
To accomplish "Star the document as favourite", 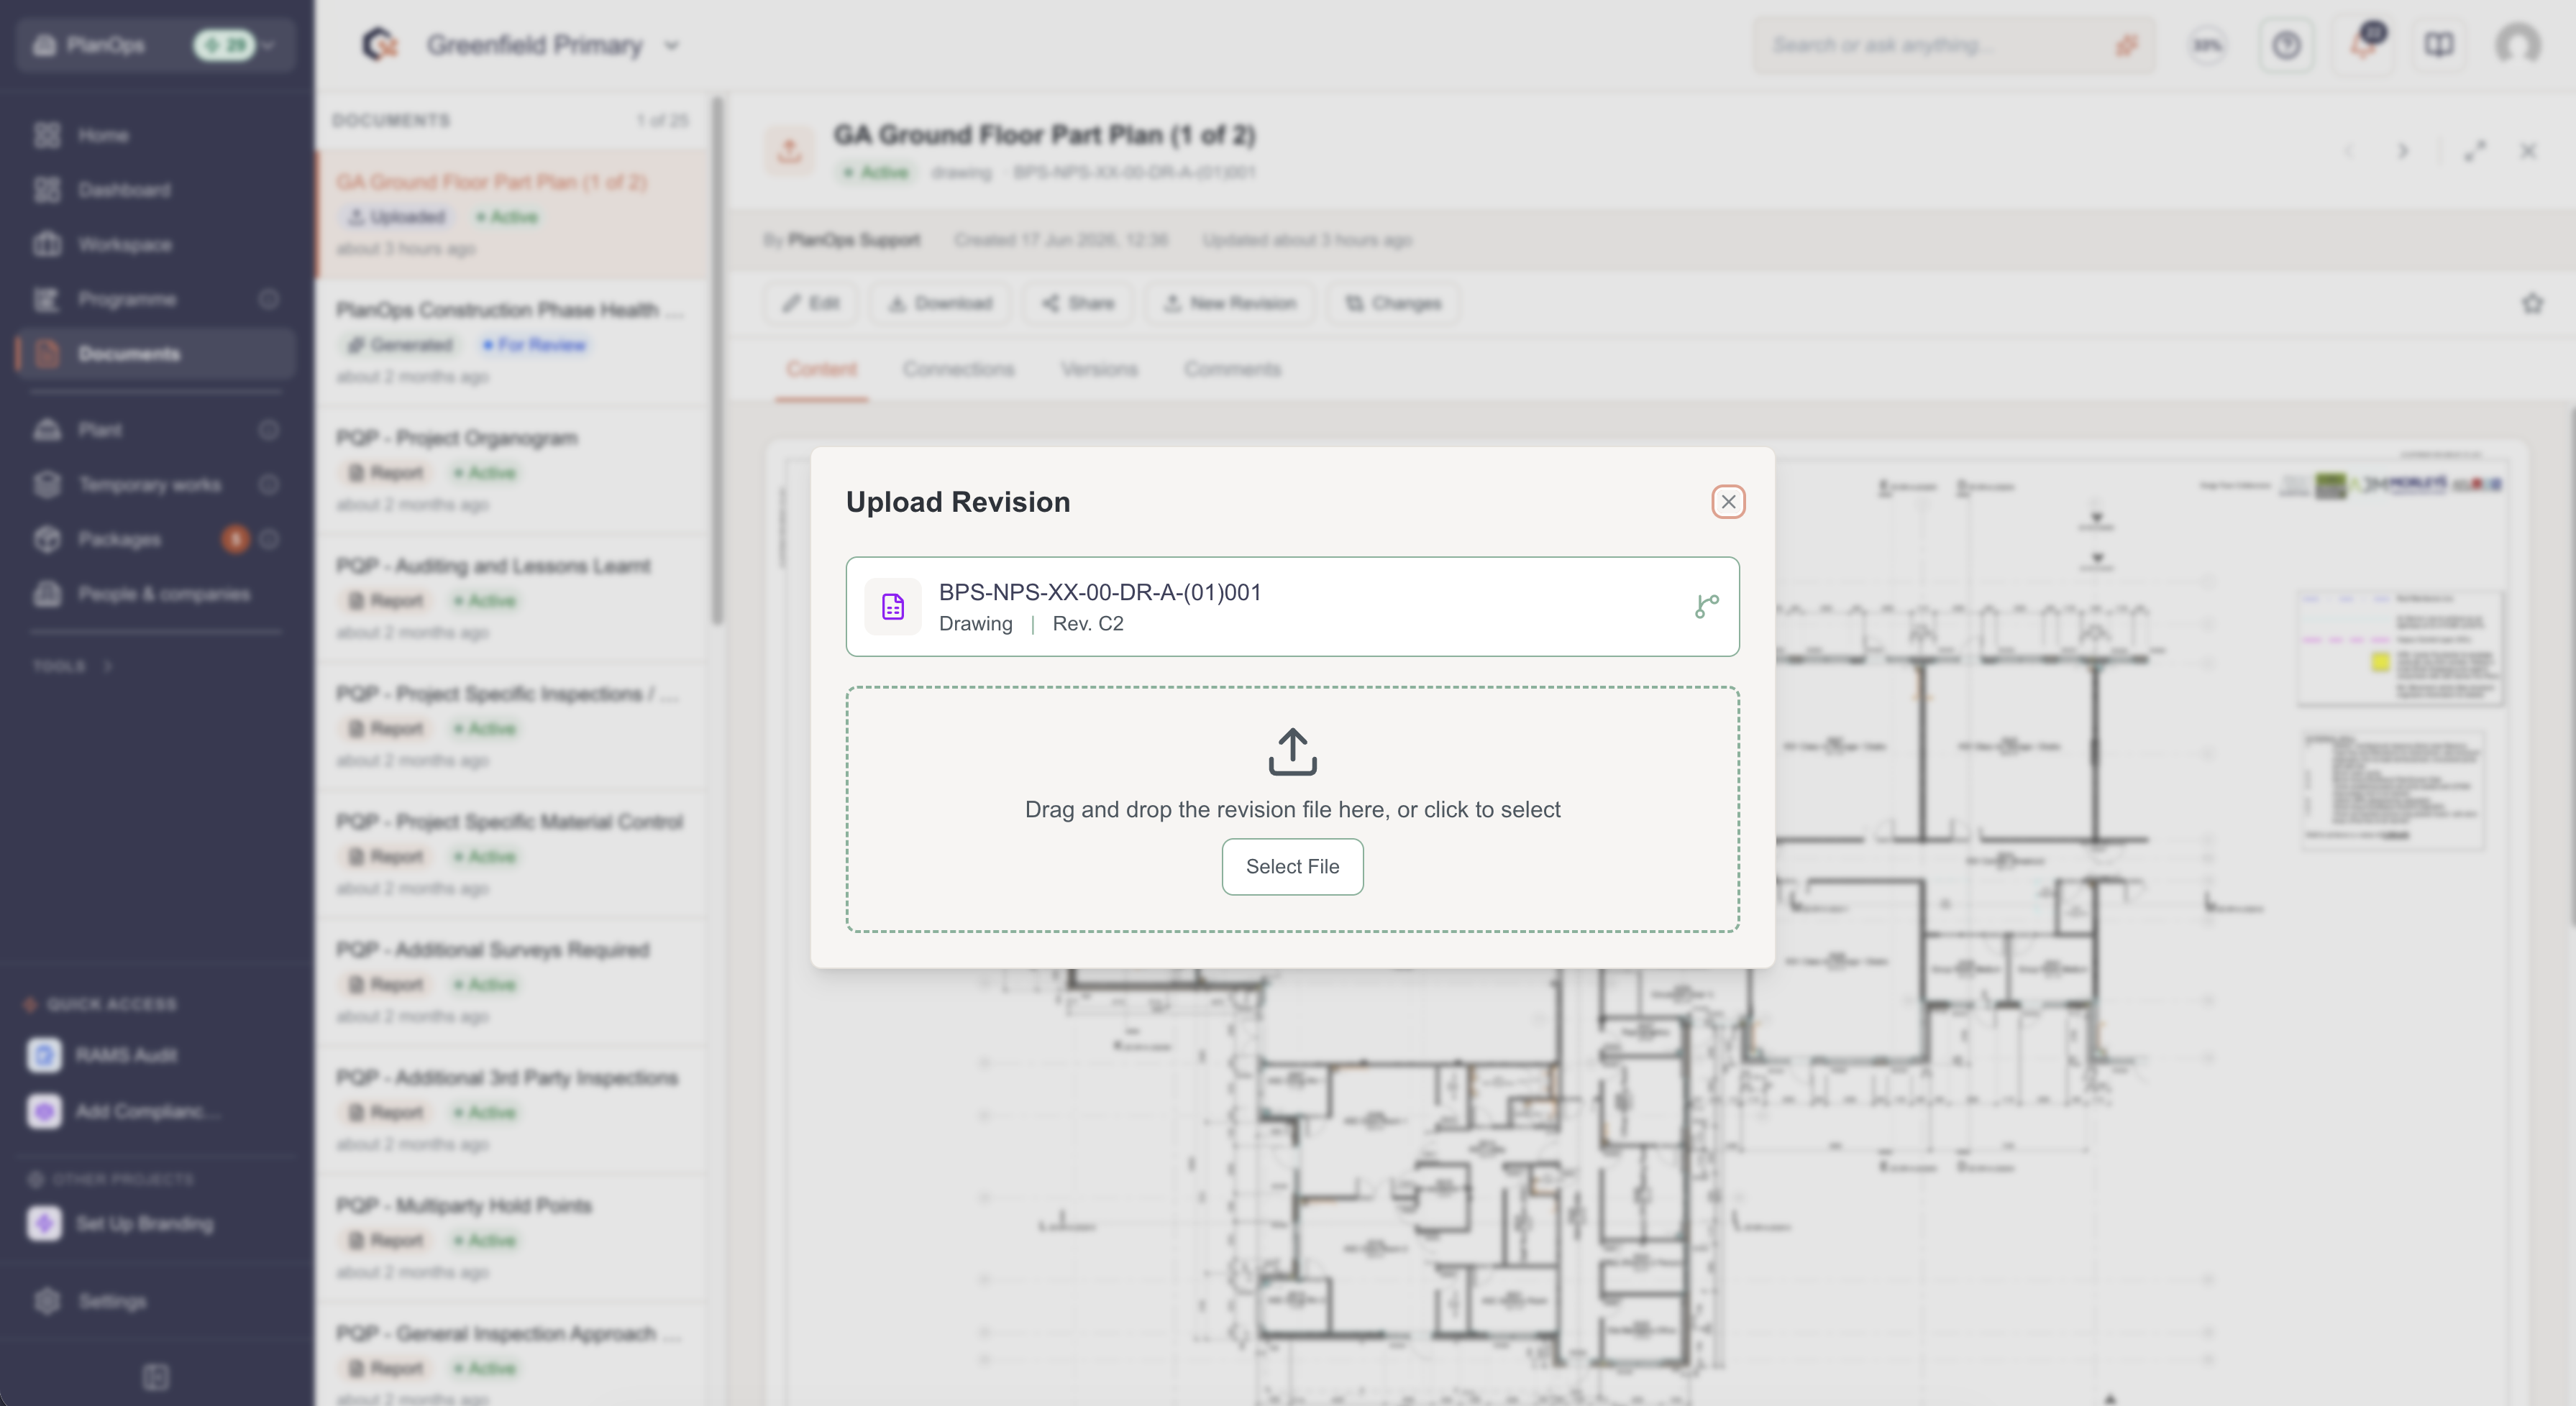I will click(x=2532, y=303).
